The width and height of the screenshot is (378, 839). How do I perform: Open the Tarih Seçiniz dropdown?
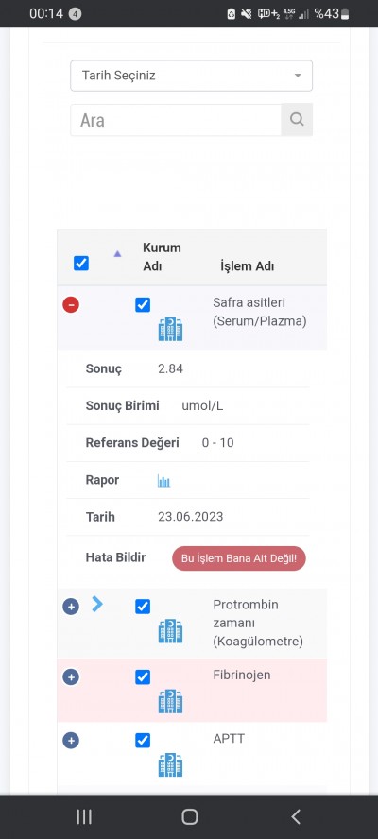tap(191, 76)
